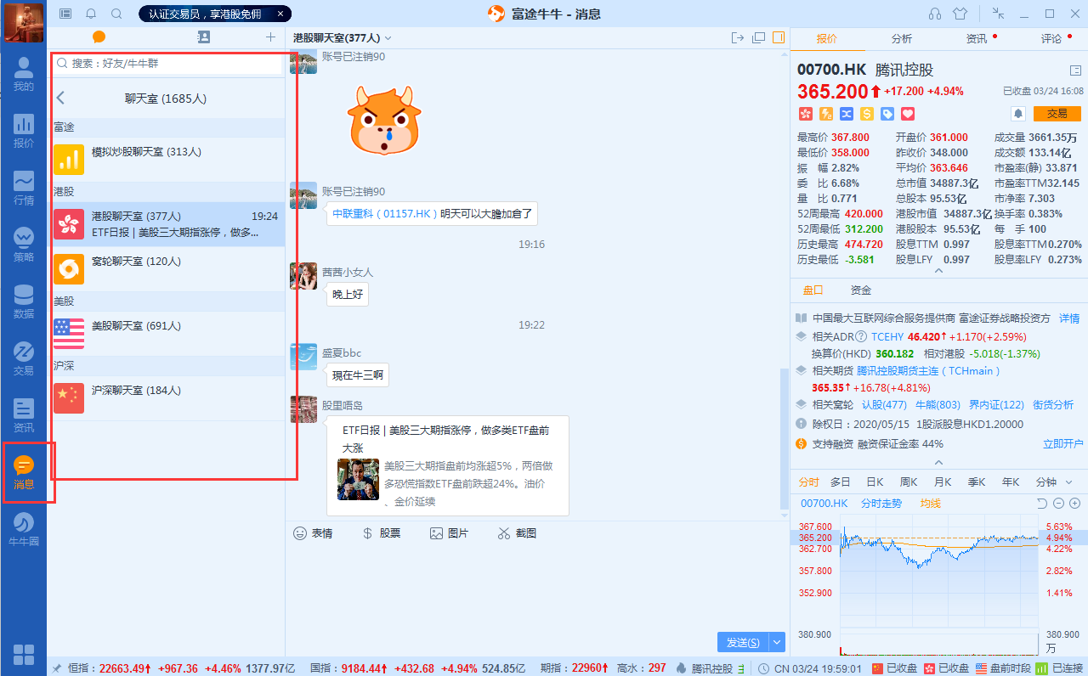
Task: Open the 详情 company details link
Action: 1069,318
